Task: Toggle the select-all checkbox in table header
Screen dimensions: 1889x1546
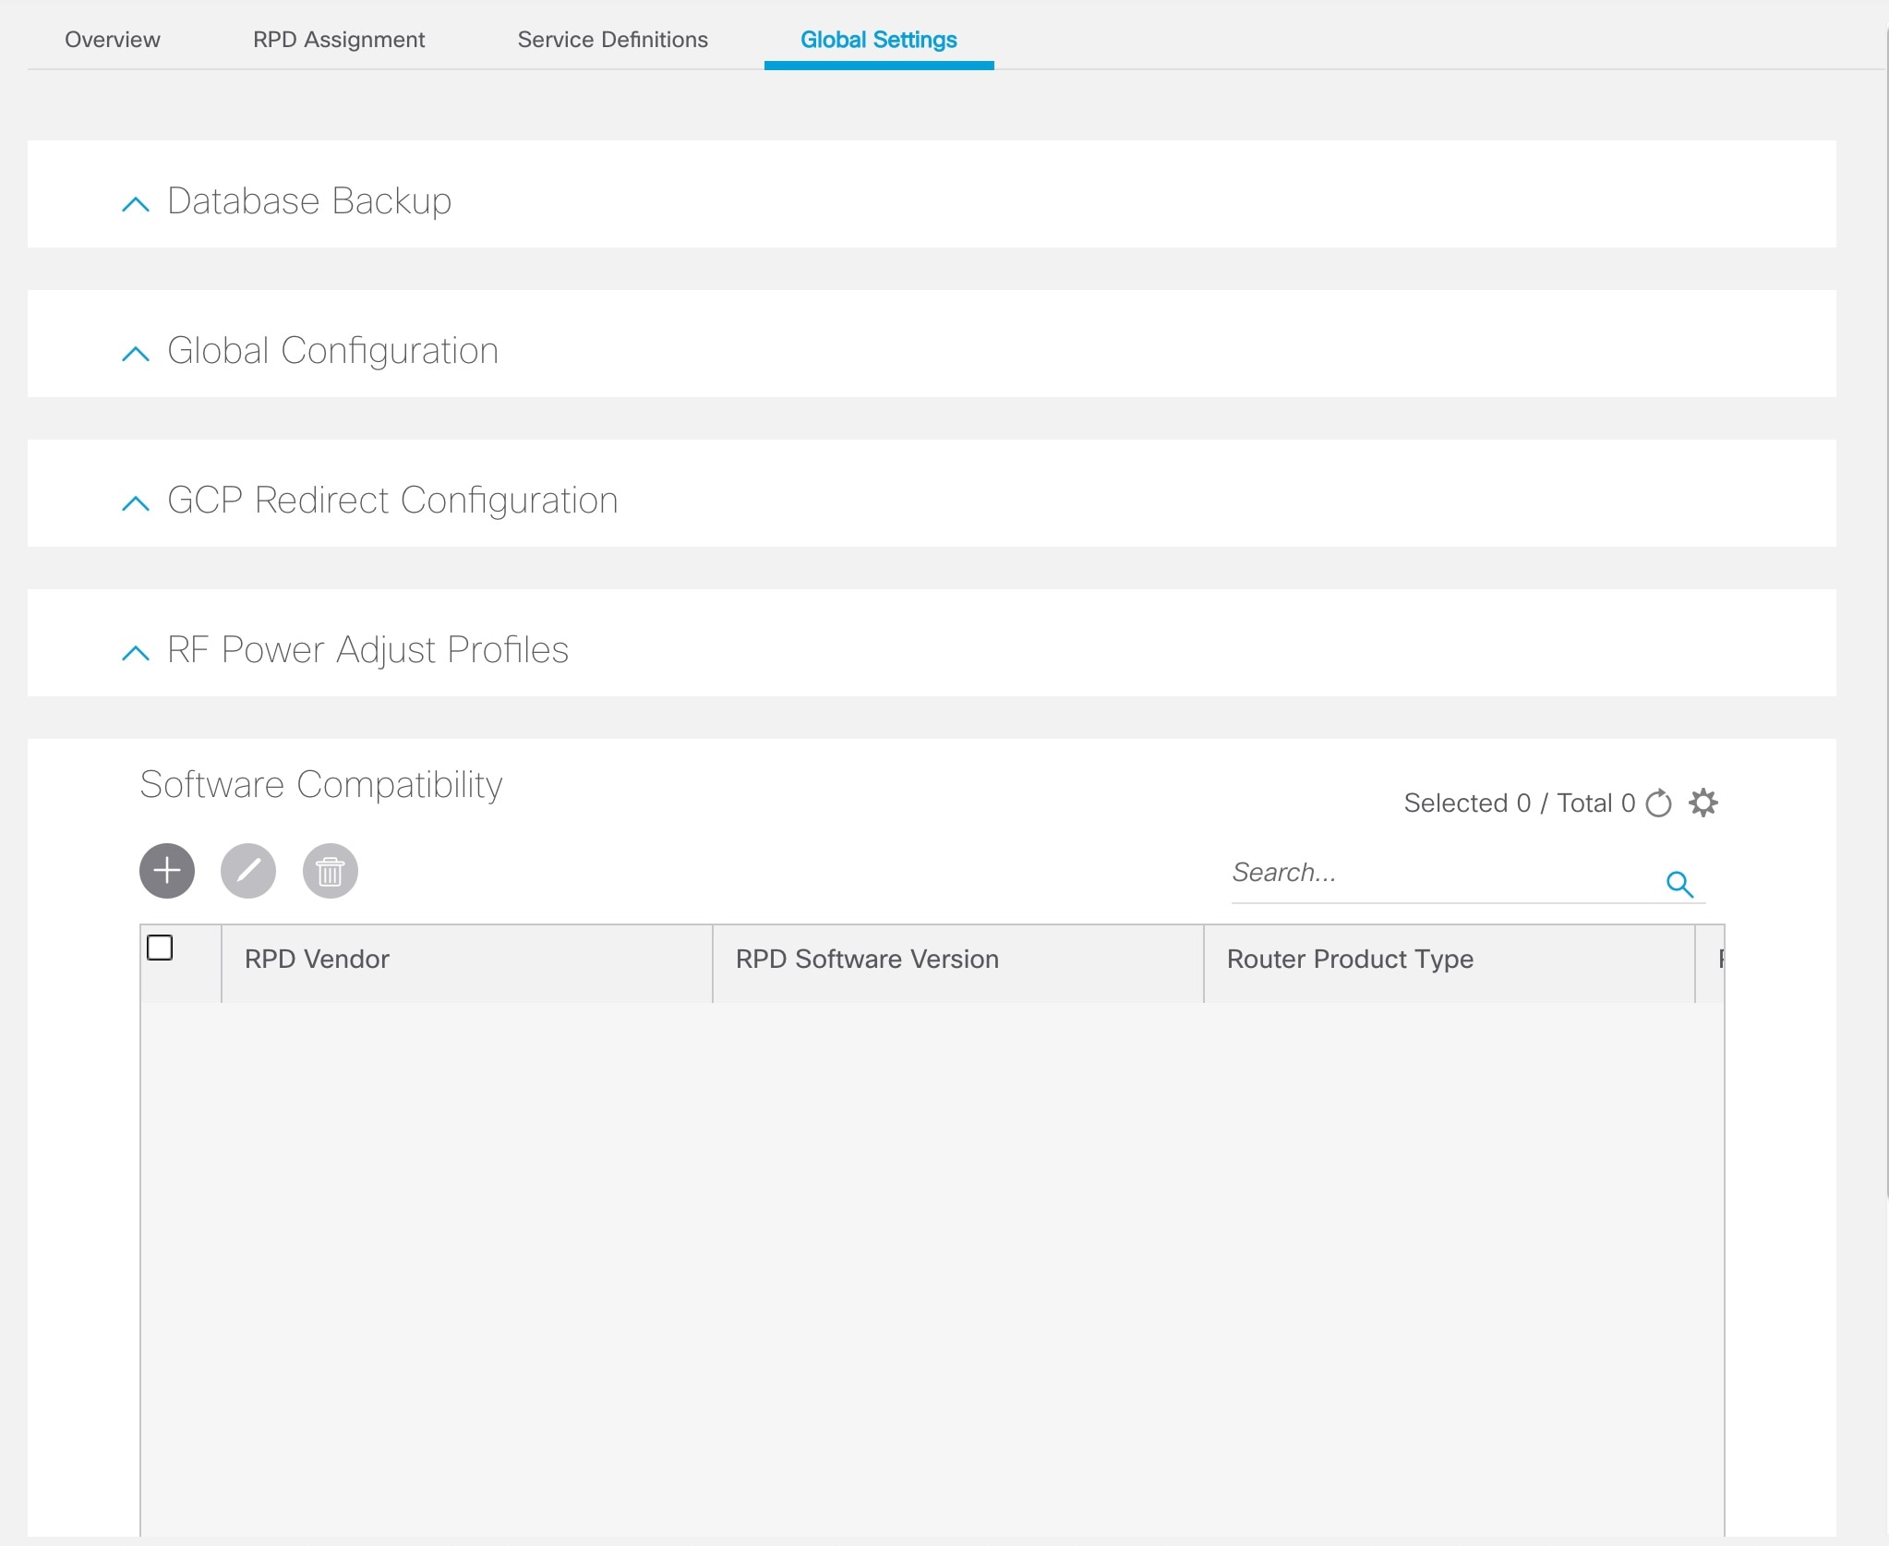Action: 161,948
